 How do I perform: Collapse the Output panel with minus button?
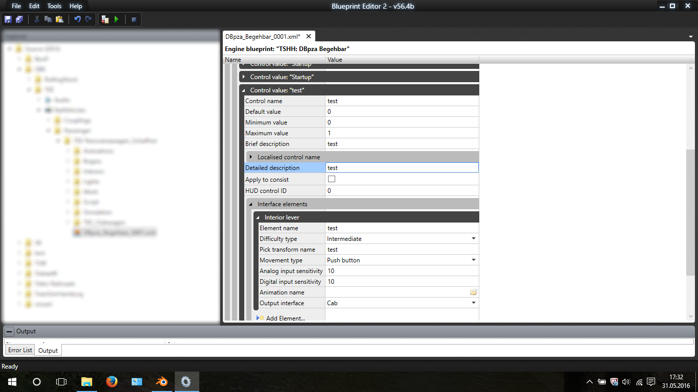coord(9,331)
